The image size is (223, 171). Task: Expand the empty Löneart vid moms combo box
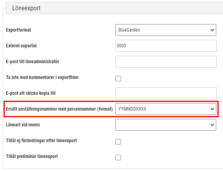click(x=166, y=125)
